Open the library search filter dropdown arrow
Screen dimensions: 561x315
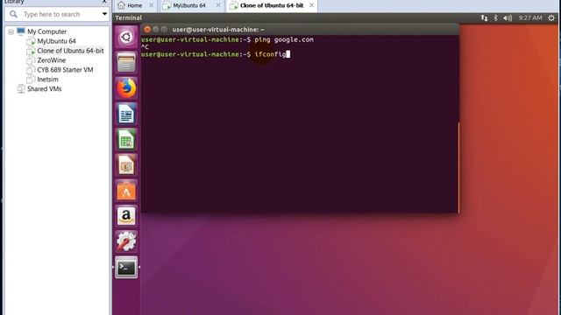coord(104,14)
